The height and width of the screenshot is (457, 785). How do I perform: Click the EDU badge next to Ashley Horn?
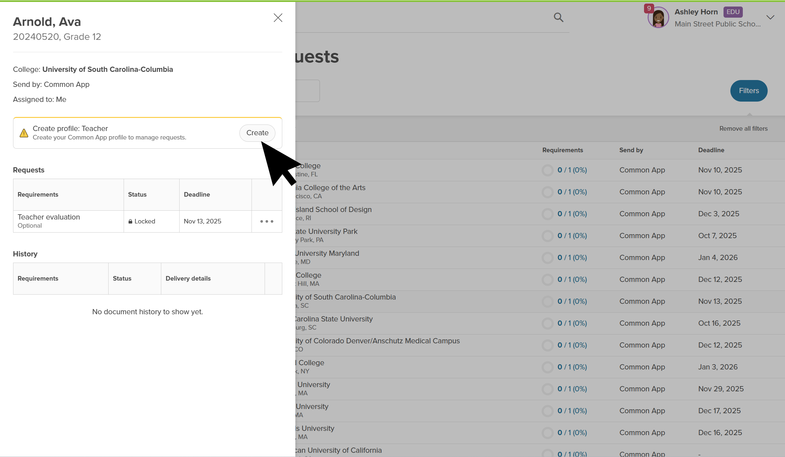pos(733,12)
